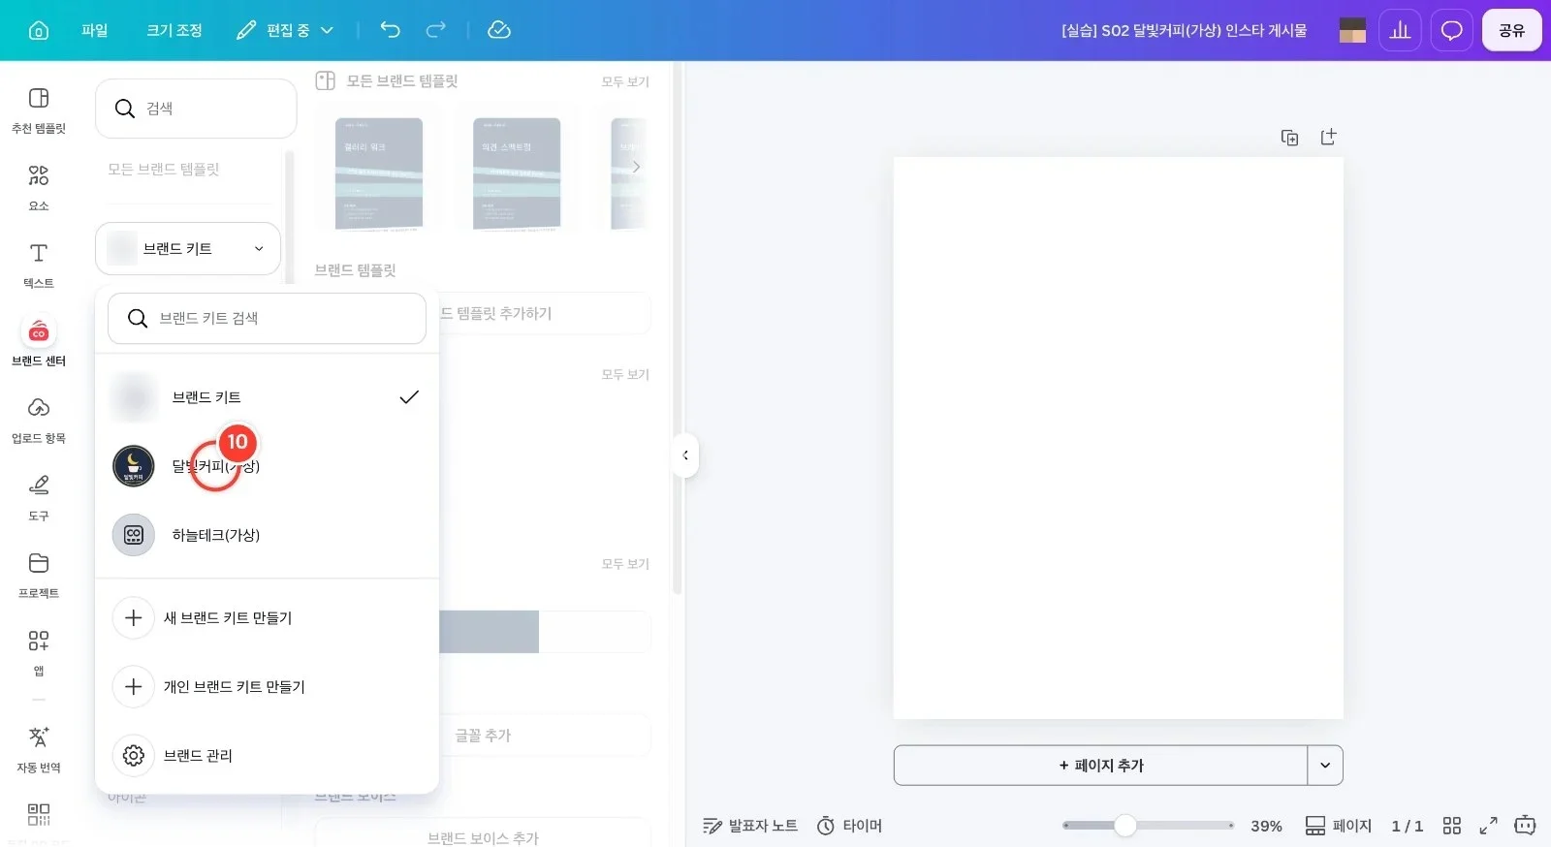Open the 39% zoom level menu
Screen dimensions: 1551x847
(1266, 826)
